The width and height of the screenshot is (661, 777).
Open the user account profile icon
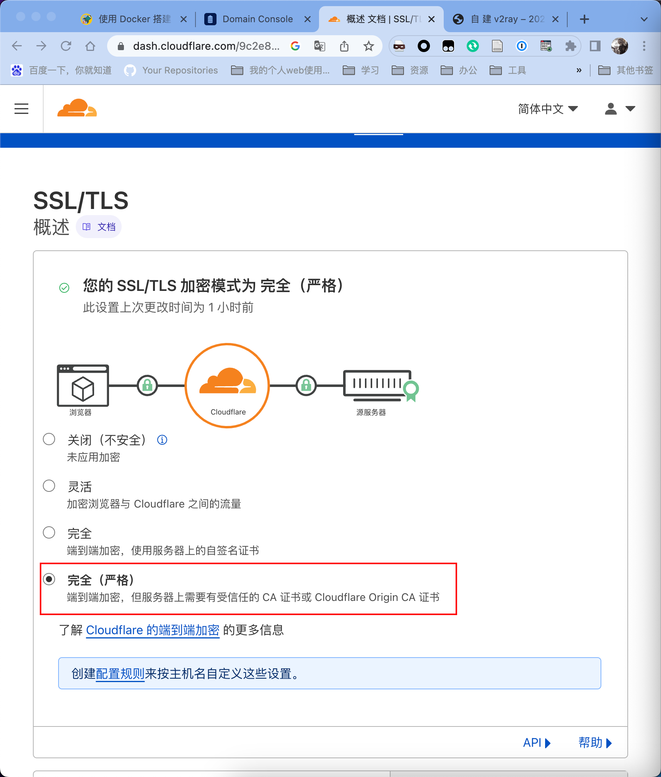(x=611, y=109)
